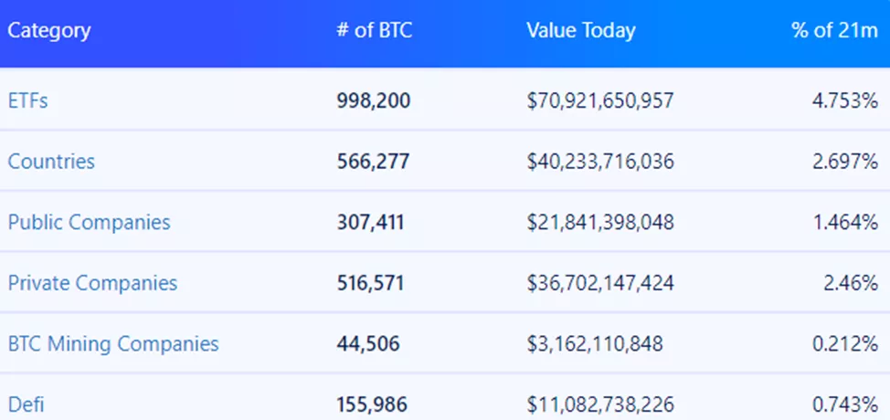Click the # of BTC column header
The image size is (890, 420).
point(374,30)
